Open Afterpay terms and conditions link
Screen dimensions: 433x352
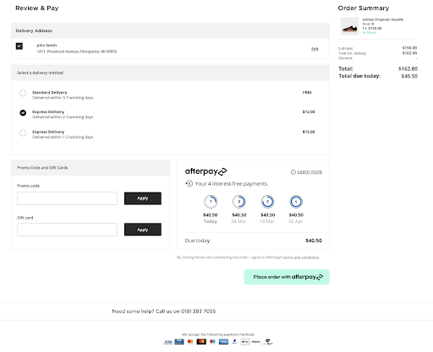tap(301, 257)
